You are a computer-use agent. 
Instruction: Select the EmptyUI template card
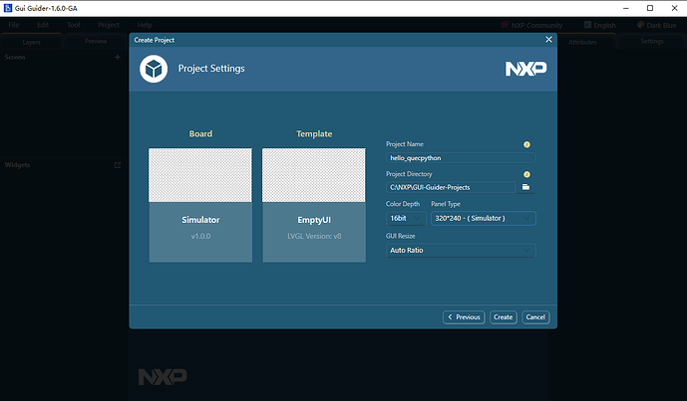[x=314, y=205]
